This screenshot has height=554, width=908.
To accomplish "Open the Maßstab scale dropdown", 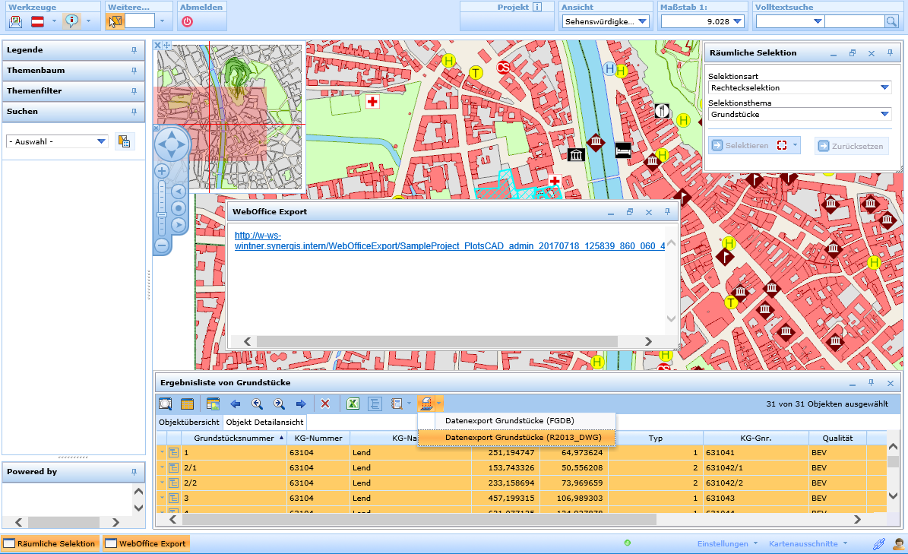I will click(x=737, y=21).
